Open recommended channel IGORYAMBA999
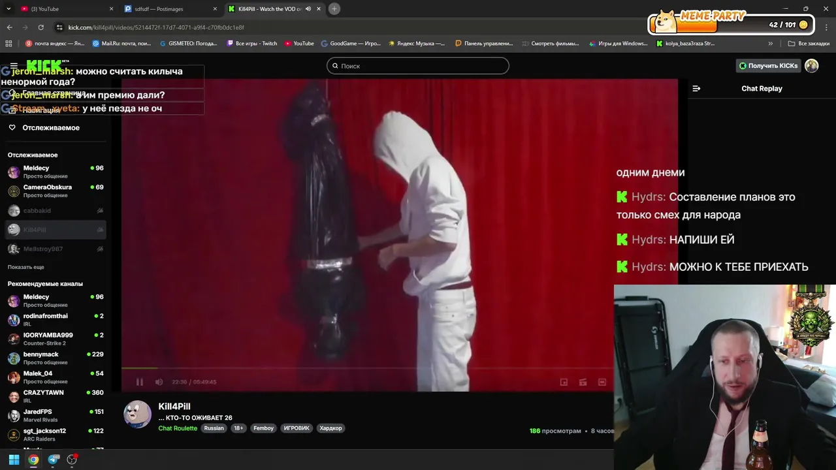This screenshot has height=470, width=836. click(56, 339)
